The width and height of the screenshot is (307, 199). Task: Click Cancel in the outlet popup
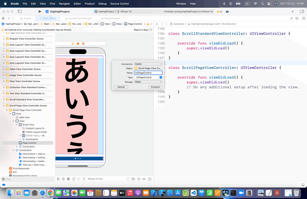point(121,87)
